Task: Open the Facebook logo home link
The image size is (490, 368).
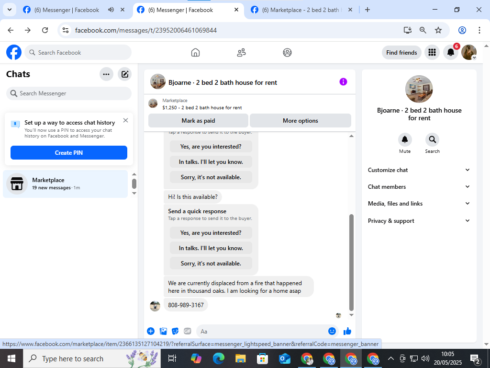Action: (x=14, y=52)
